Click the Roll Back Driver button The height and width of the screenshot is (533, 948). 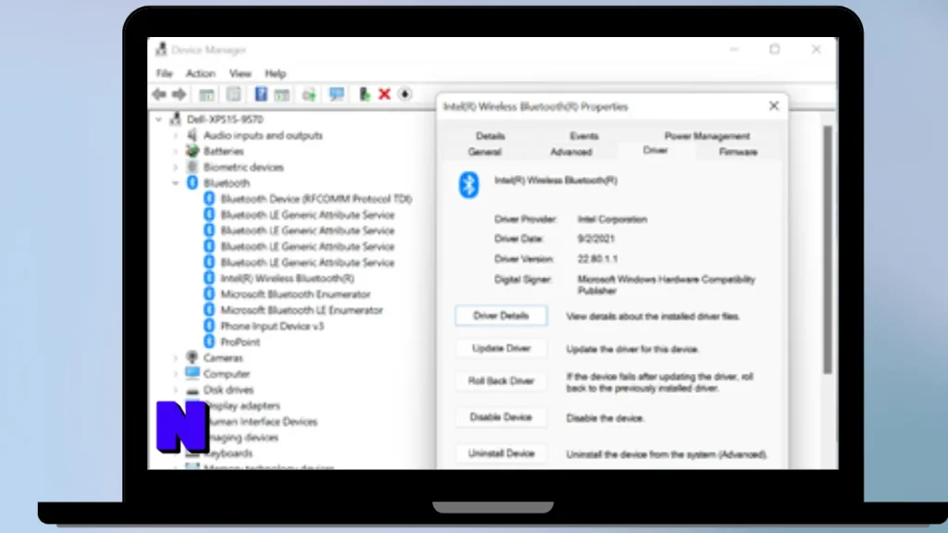(501, 380)
